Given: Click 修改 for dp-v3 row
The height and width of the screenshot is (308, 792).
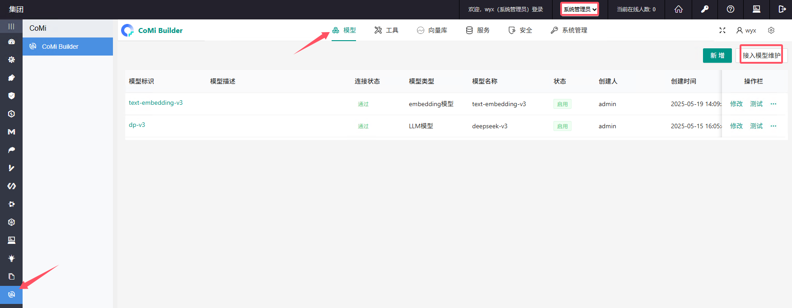Looking at the screenshot, I should pos(736,126).
